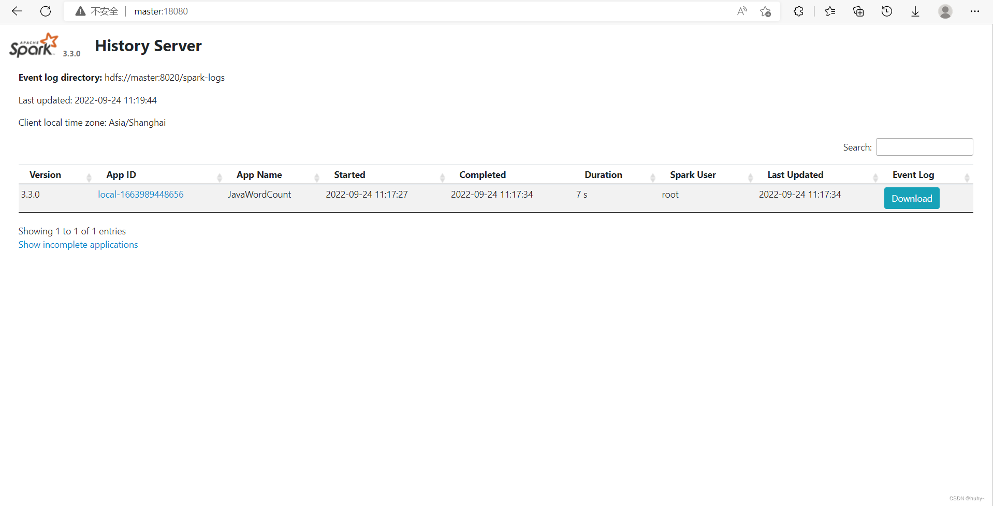
Task: Click the root Spark user cell
Action: [x=670, y=195]
